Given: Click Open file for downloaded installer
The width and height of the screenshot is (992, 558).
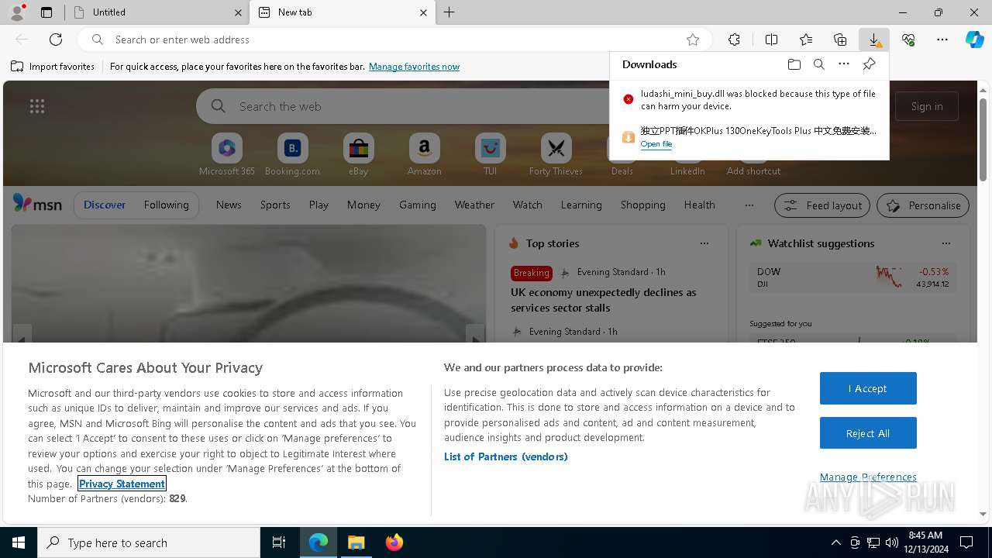Looking at the screenshot, I should pyautogui.click(x=656, y=144).
